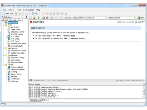
Task: Open Application Settings icon in top toolbar
Action: [58, 13]
